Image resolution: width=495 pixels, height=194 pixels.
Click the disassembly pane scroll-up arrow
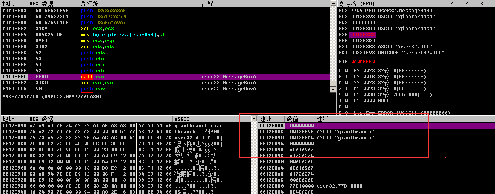click(x=333, y=3)
